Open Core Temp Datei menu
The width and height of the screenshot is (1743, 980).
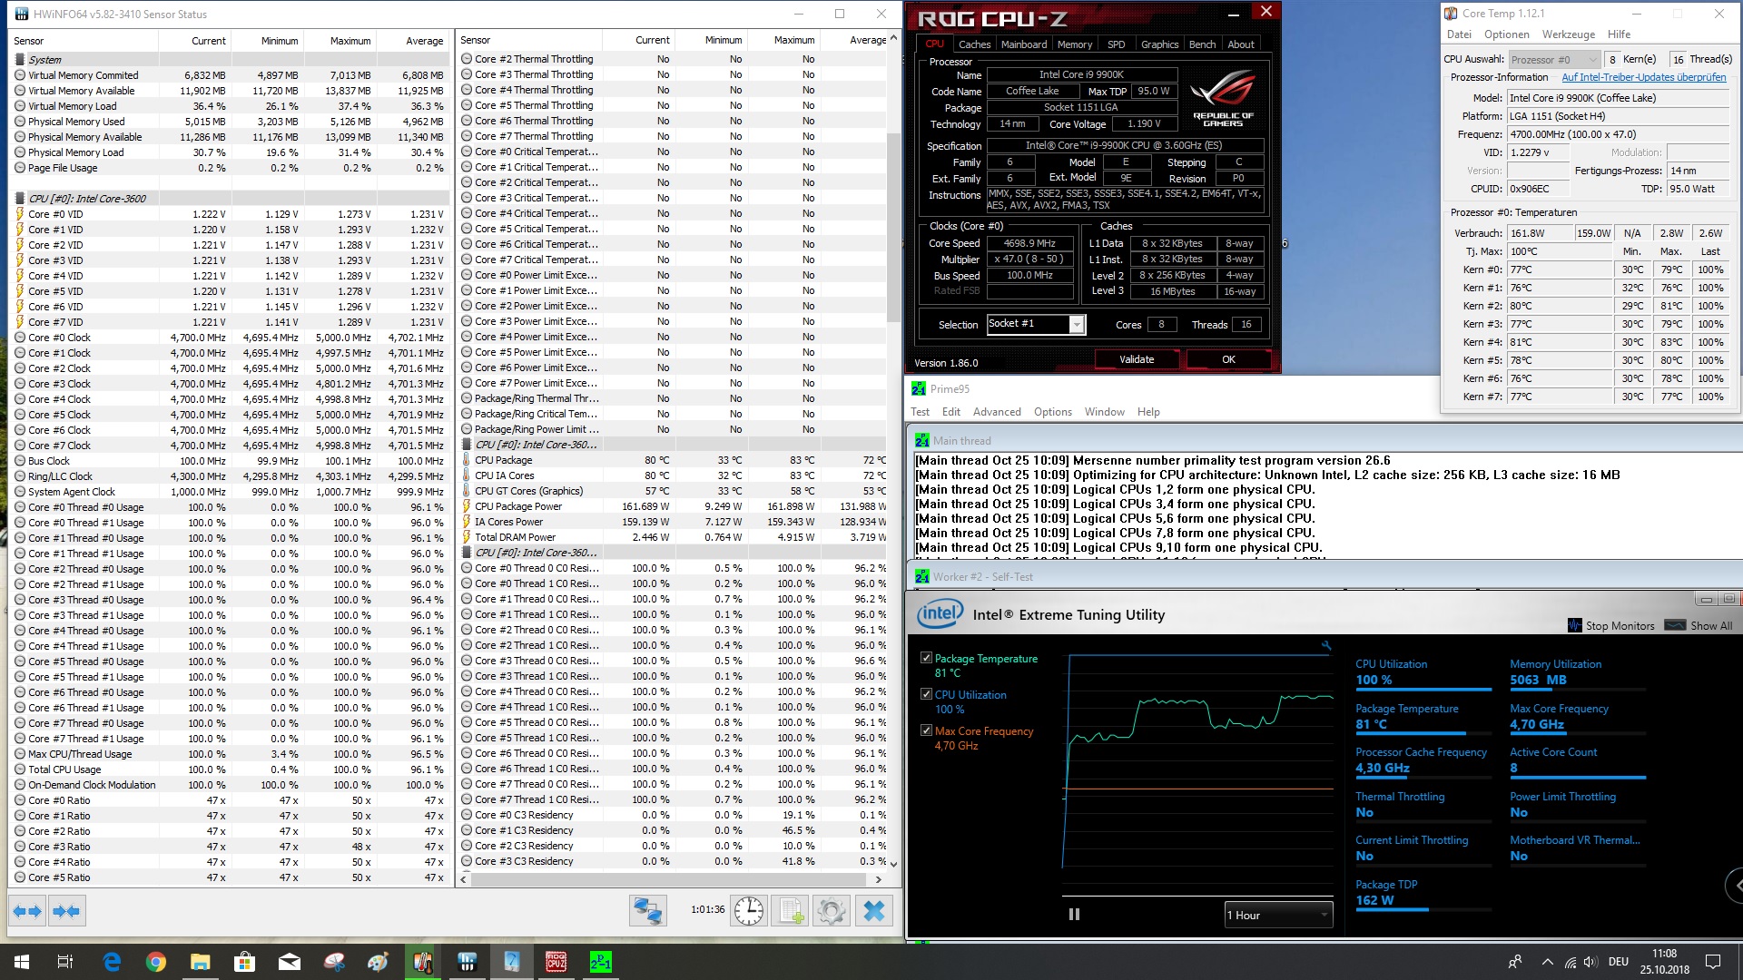point(1459,34)
